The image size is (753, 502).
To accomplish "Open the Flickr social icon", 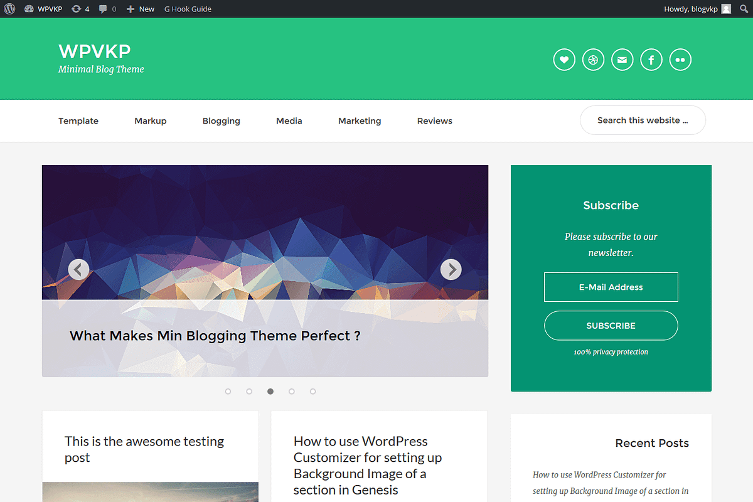I will pos(680,60).
